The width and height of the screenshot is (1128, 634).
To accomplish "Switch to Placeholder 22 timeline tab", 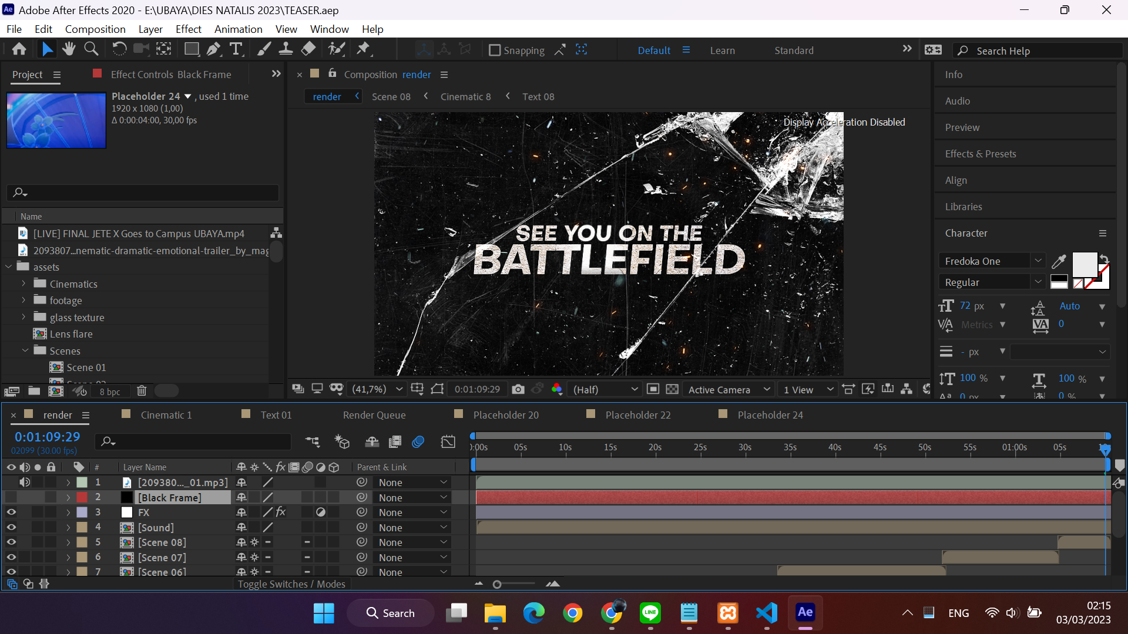I will [638, 415].
